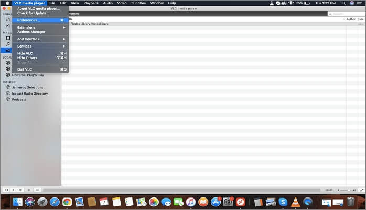Image resolution: width=366 pixels, height=210 pixels.
Task: Toggle fullscreen with bottom-right icon
Action: pos(362,190)
